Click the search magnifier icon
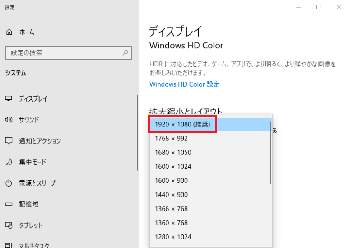The height and width of the screenshot is (248, 349). (x=126, y=53)
